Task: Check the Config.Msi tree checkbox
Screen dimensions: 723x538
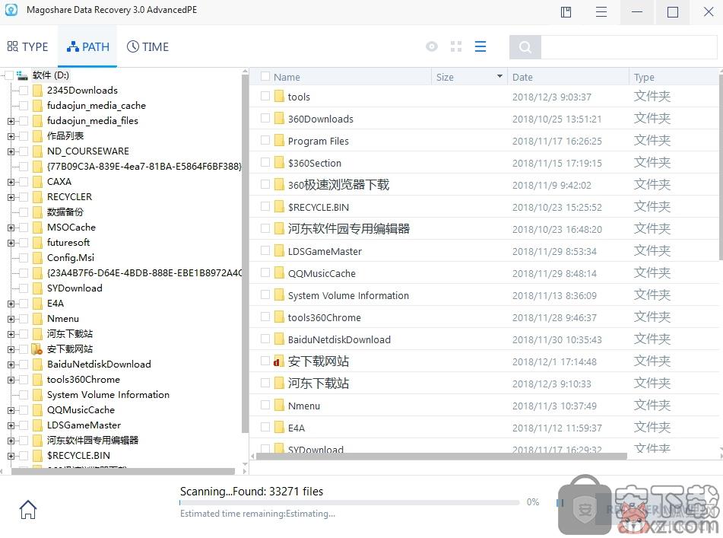Action: 24,257
